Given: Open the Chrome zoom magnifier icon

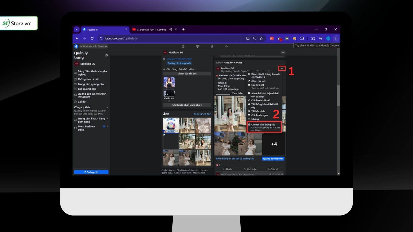Looking at the screenshot, I should coord(255,38).
